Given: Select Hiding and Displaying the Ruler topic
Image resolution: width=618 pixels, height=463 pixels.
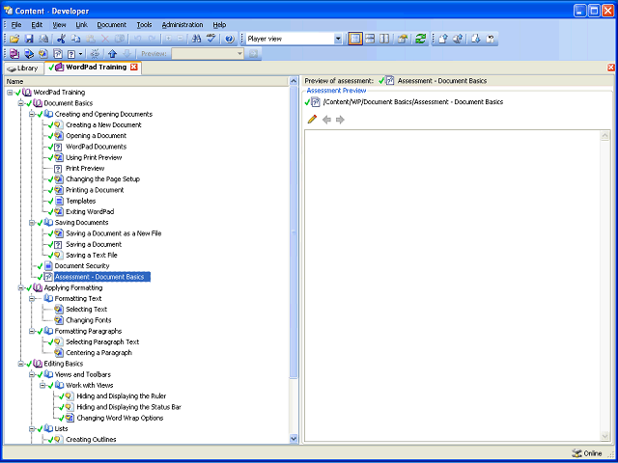Looking at the screenshot, I should (x=122, y=396).
